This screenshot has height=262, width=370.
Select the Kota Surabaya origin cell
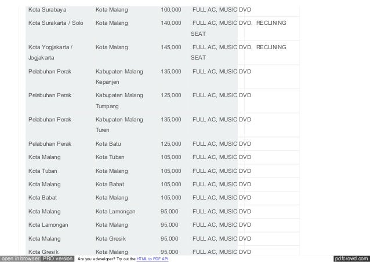click(47, 10)
